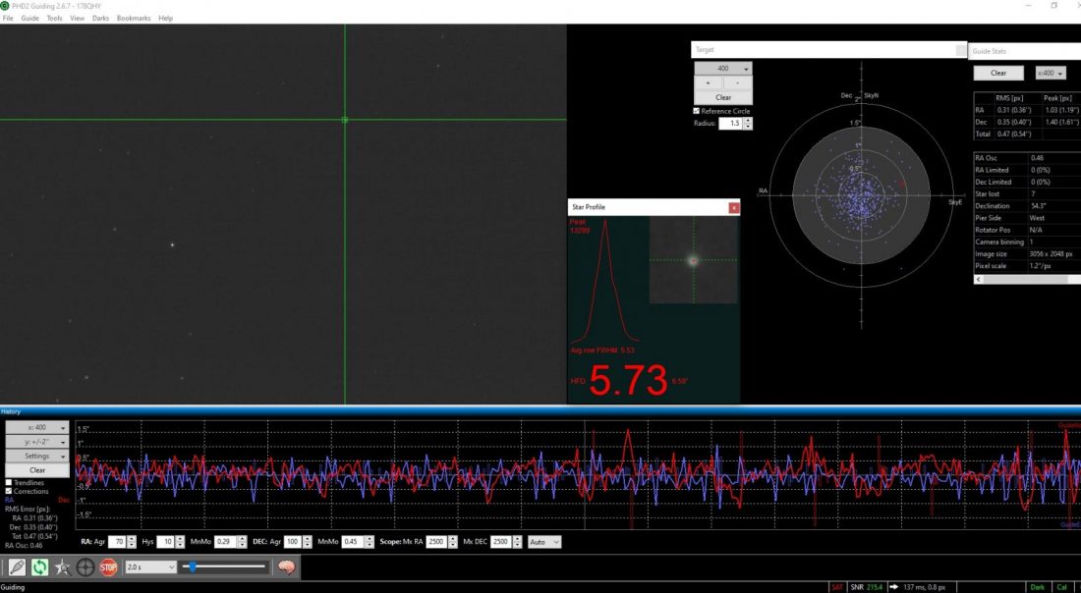The width and height of the screenshot is (1081, 593).
Task: Click the Radius 1.5 input field
Action: tap(731, 124)
